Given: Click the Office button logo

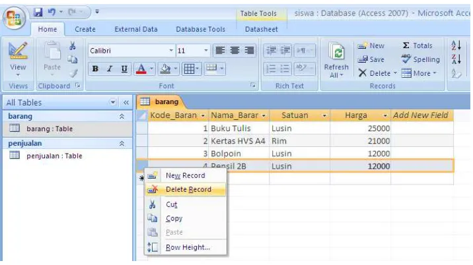Looking at the screenshot, I should 14,18.
